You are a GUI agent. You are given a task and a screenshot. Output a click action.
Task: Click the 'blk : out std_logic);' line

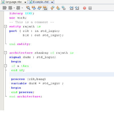(43, 35)
